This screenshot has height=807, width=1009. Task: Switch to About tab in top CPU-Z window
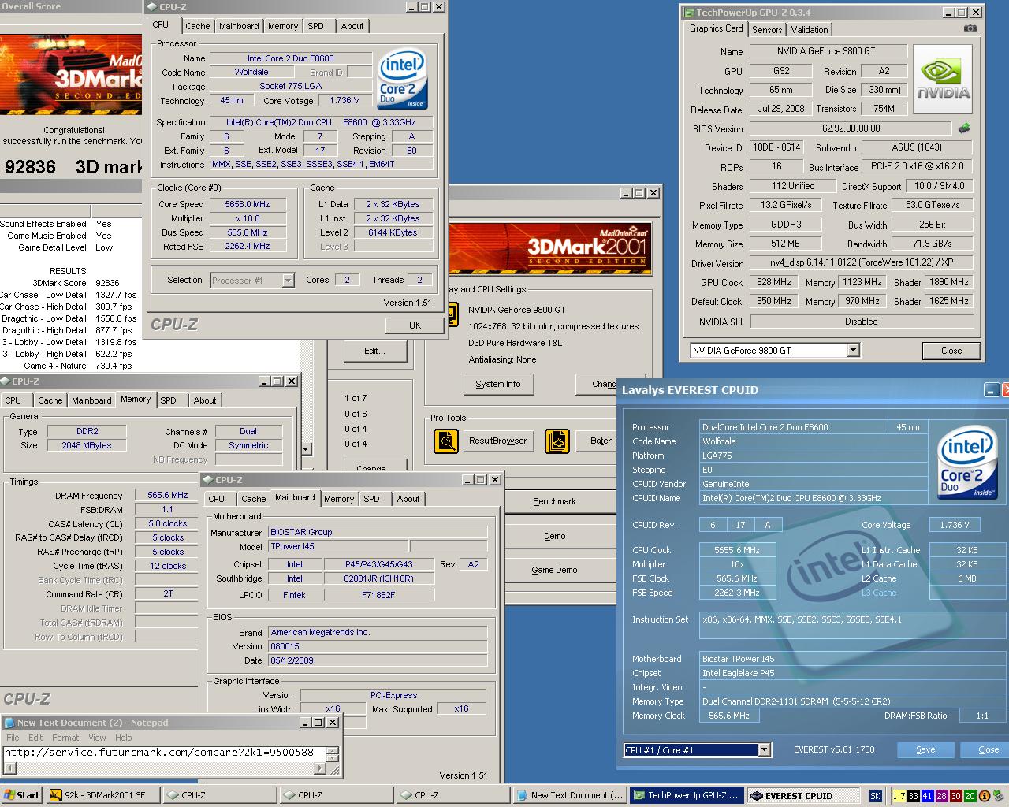352,26
